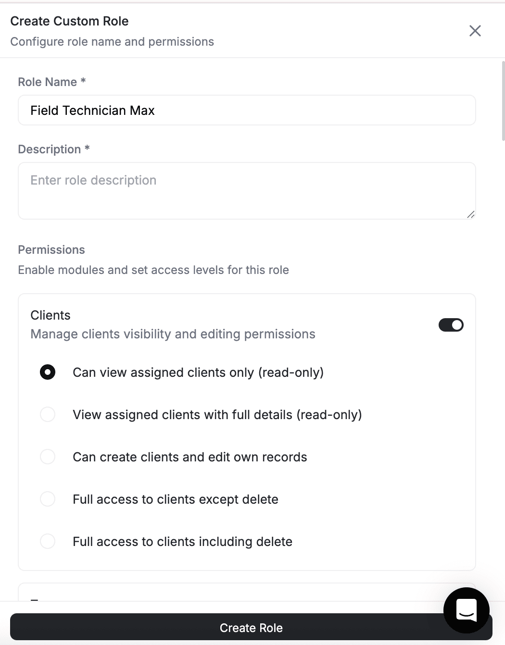Turn off the Clients module toggle
Screen dimensions: 505x645
click(451, 325)
